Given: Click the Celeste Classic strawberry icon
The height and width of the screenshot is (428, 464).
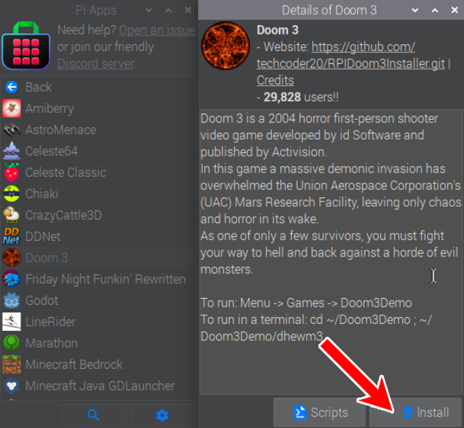Looking at the screenshot, I should click(x=12, y=173).
